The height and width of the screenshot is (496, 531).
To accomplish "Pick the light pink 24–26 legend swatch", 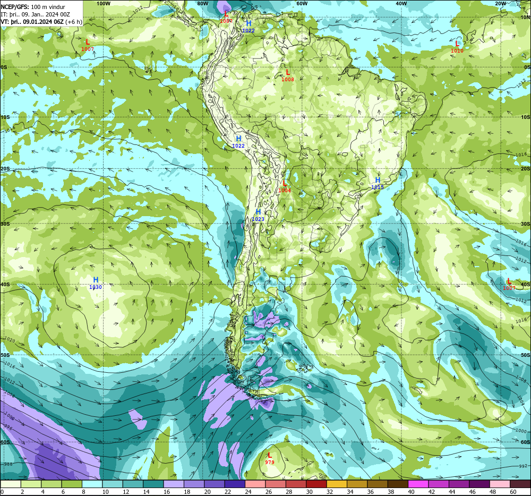I will click(255, 484).
